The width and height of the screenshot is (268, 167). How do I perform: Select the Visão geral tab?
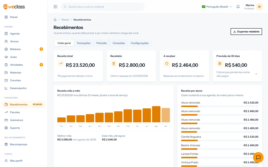click(x=64, y=43)
